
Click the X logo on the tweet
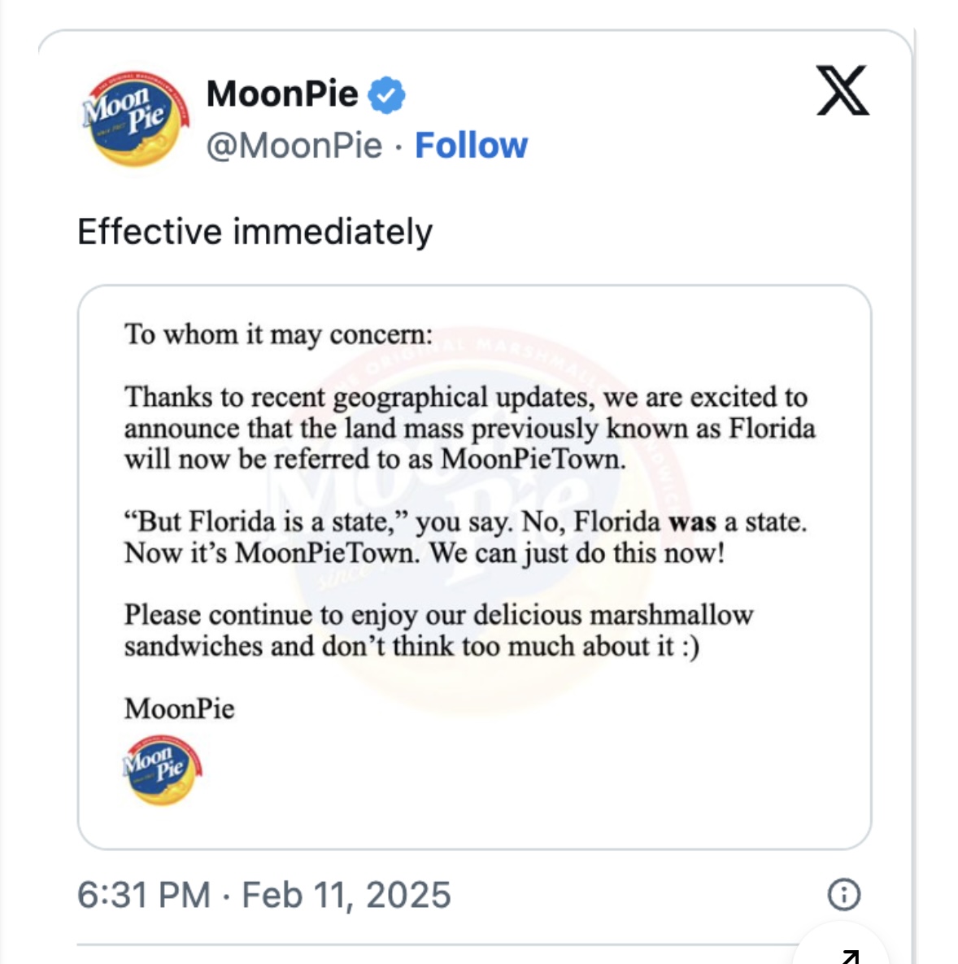[843, 90]
